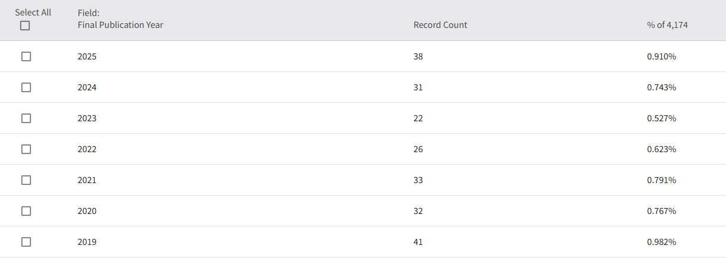
Task: Enable the checkbox next to 2023
Action: point(26,118)
